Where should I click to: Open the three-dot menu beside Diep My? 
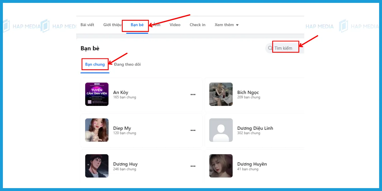click(x=193, y=130)
